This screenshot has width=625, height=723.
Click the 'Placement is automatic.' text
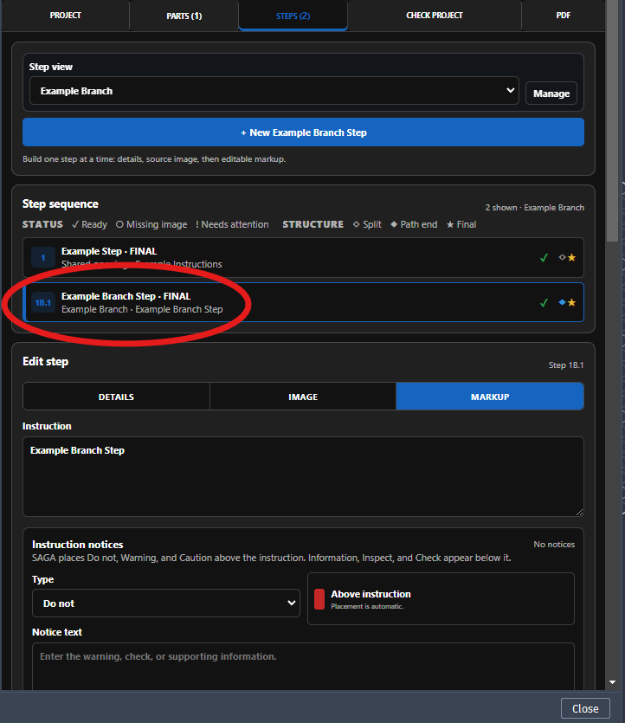tap(367, 606)
